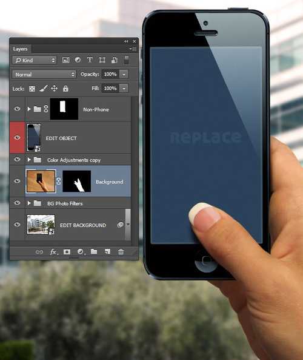This screenshot has height=360, width=303.
Task: Add layer style fx icon
Action: [54, 252]
